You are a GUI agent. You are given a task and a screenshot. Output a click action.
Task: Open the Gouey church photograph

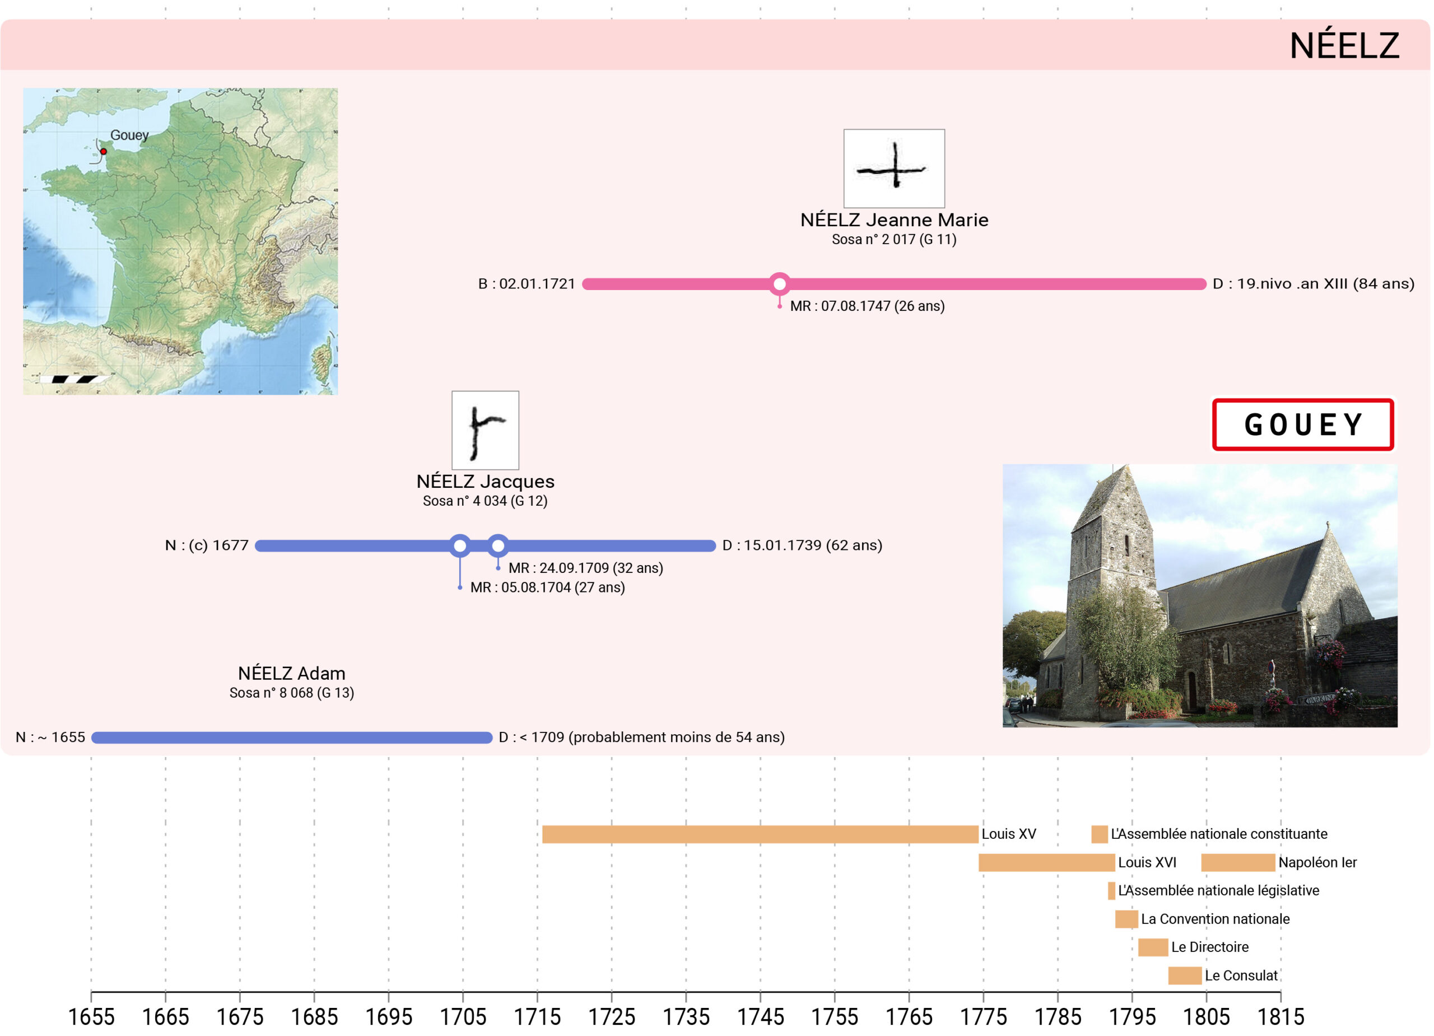[x=1199, y=595]
